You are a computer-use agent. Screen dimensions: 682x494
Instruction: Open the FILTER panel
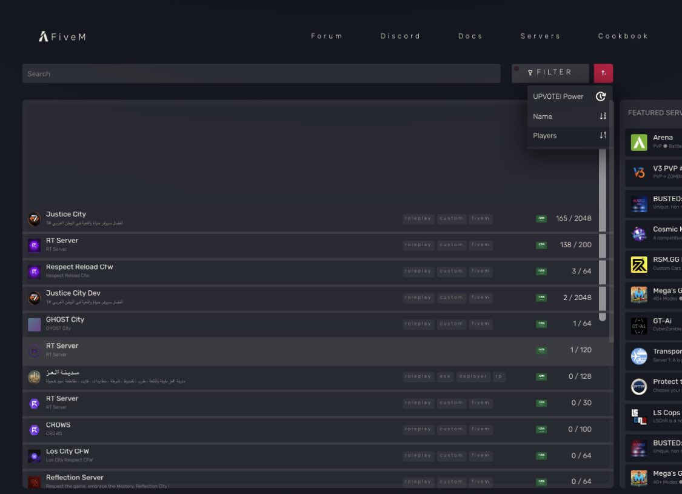click(550, 73)
